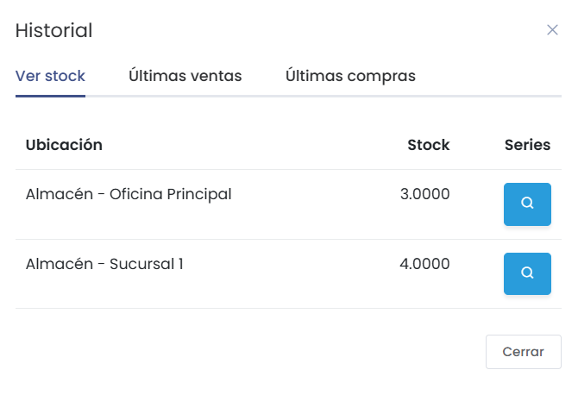Image resolution: width=578 pixels, height=395 pixels.
Task: Click the magnifier icon in the second row
Action: [527, 273]
